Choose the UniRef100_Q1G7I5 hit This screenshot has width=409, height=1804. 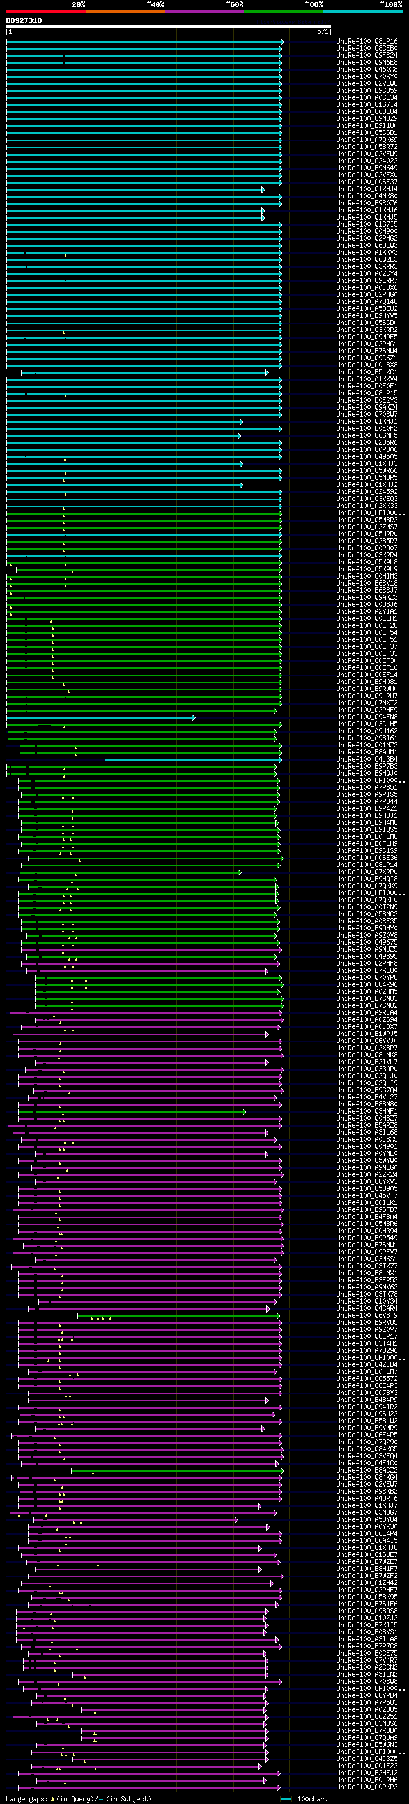[367, 225]
